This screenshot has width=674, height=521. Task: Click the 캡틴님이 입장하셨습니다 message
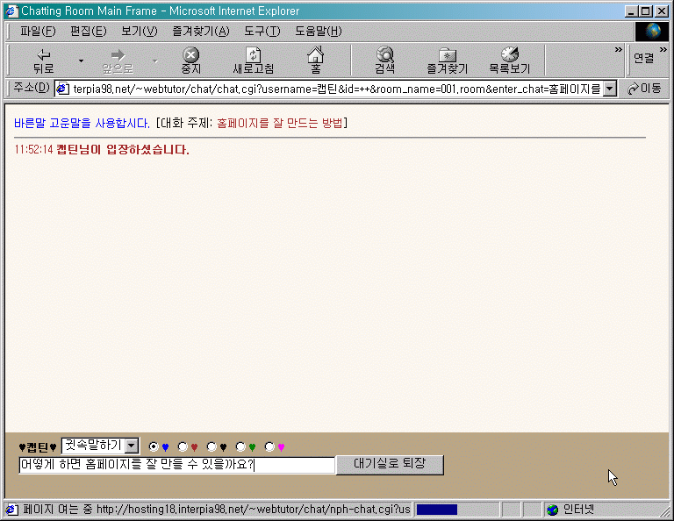tap(123, 149)
